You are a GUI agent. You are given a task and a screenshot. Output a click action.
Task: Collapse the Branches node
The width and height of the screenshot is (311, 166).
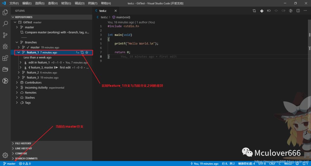tap(17, 42)
